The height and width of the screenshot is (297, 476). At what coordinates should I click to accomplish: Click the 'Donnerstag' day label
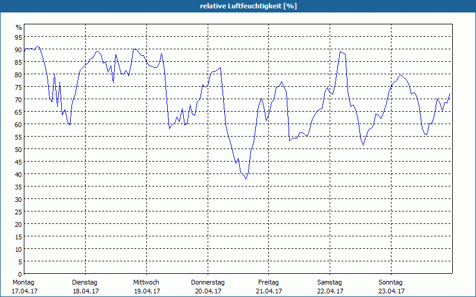tap(208, 283)
